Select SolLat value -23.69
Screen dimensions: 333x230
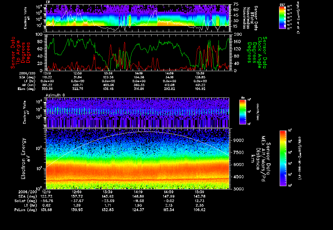point(108,201)
